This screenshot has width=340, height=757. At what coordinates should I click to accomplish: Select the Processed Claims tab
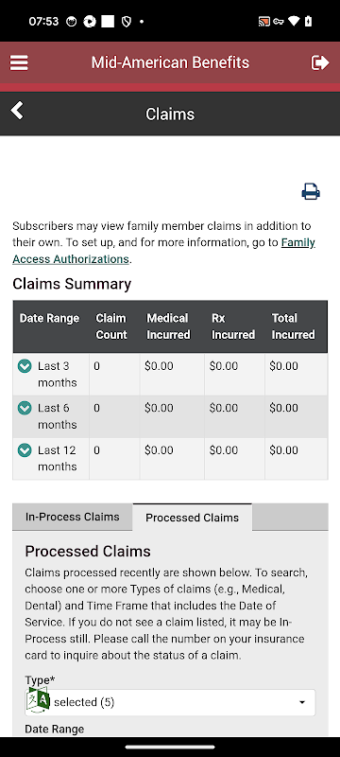point(192,518)
